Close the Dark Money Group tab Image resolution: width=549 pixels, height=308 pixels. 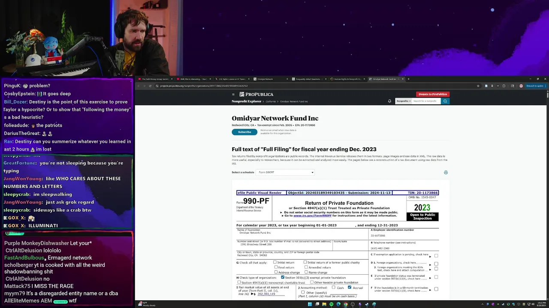tap(172, 79)
